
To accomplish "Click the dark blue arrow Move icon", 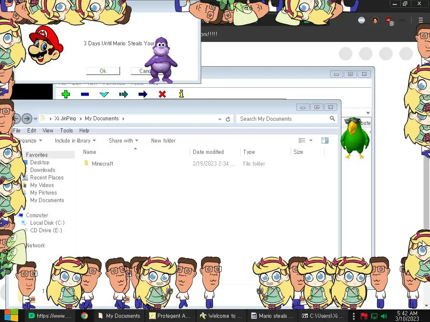I will point(143,94).
